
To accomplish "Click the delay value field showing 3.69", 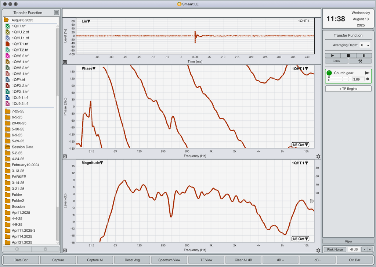I will (358, 79).
